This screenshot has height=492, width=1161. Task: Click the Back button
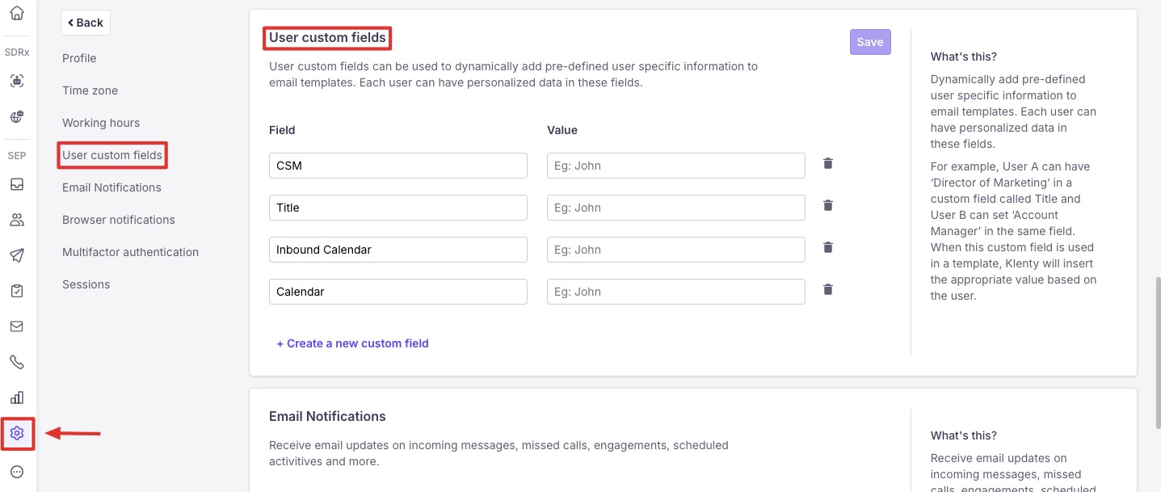click(x=86, y=23)
